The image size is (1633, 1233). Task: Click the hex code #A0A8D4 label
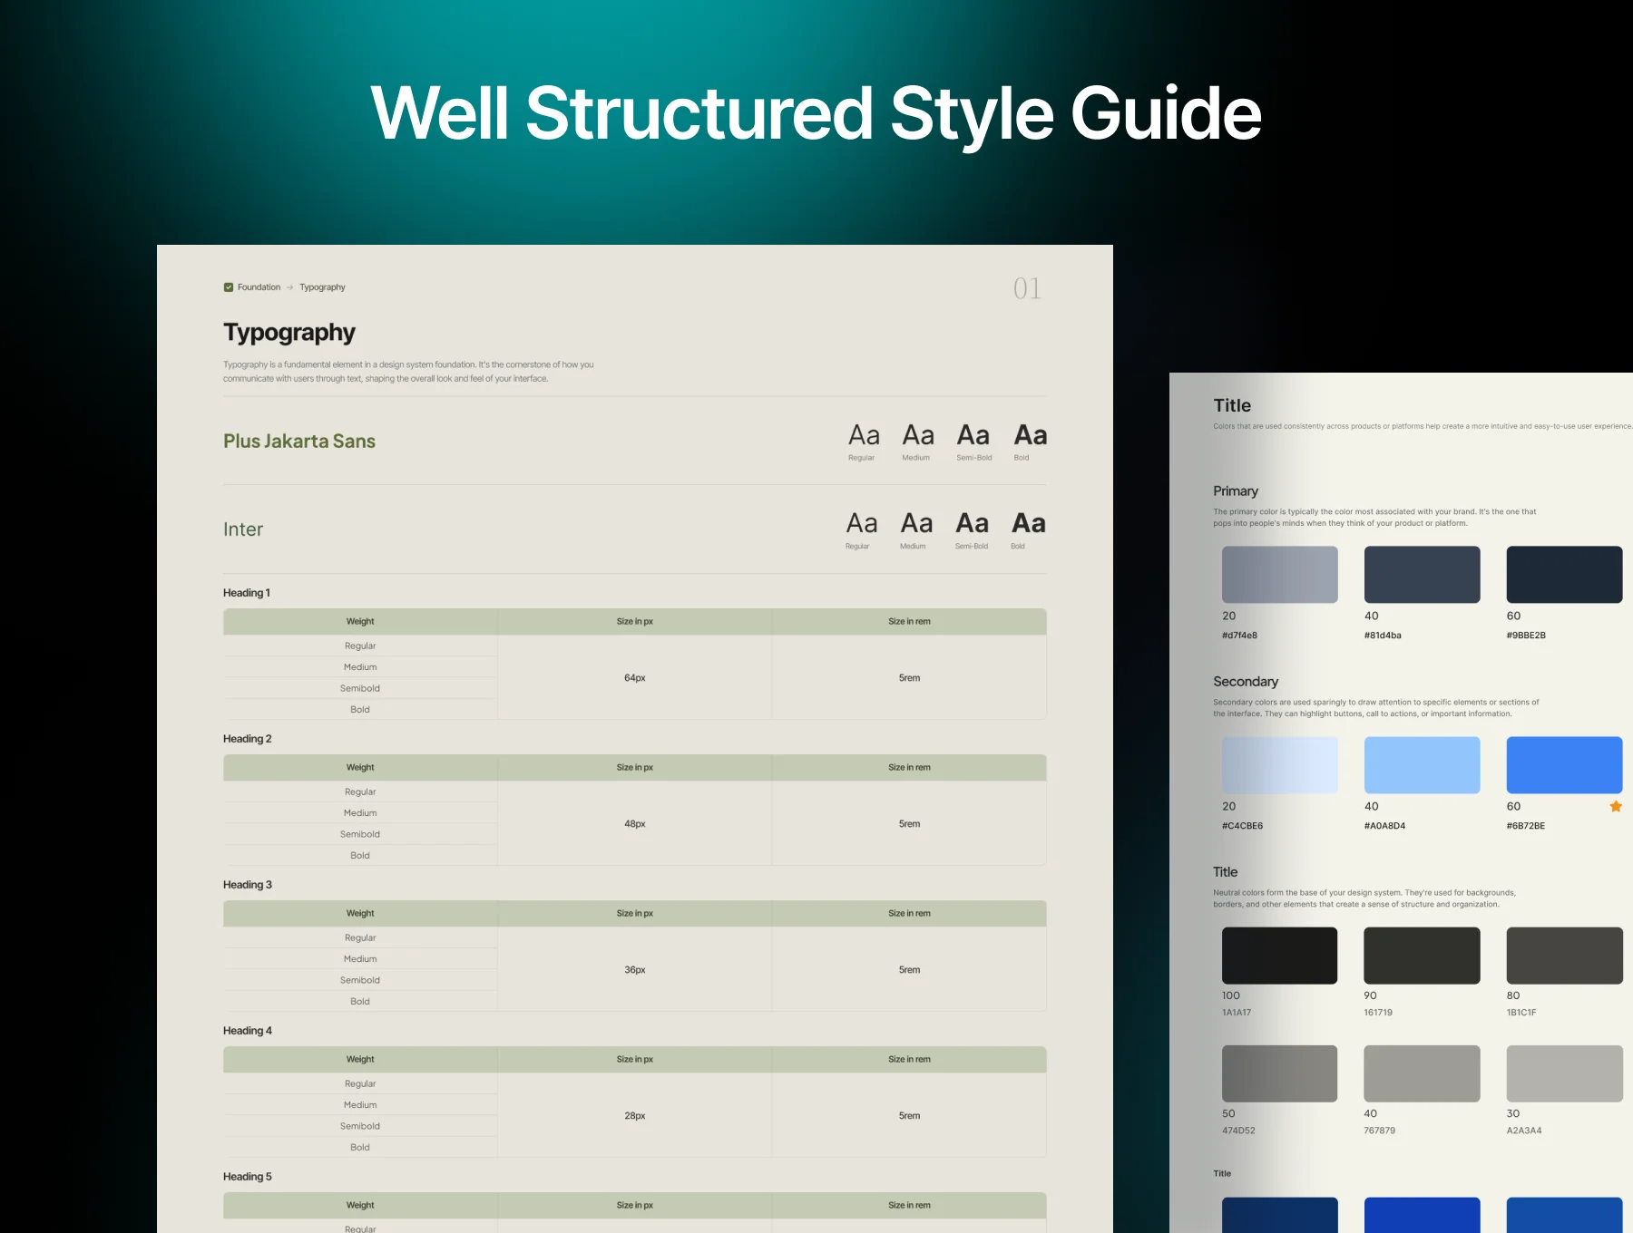(1384, 826)
